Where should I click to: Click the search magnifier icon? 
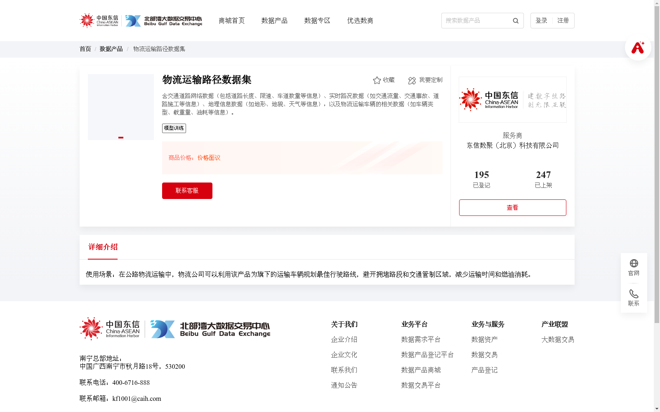[516, 21]
